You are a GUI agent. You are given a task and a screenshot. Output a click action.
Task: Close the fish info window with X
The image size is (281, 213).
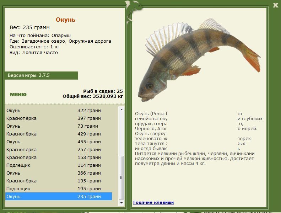click(275, 5)
